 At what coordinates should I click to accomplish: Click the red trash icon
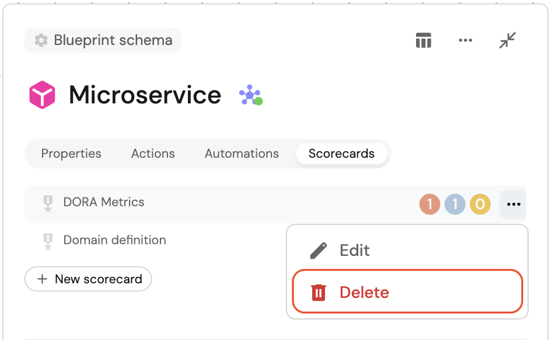pyautogui.click(x=318, y=292)
